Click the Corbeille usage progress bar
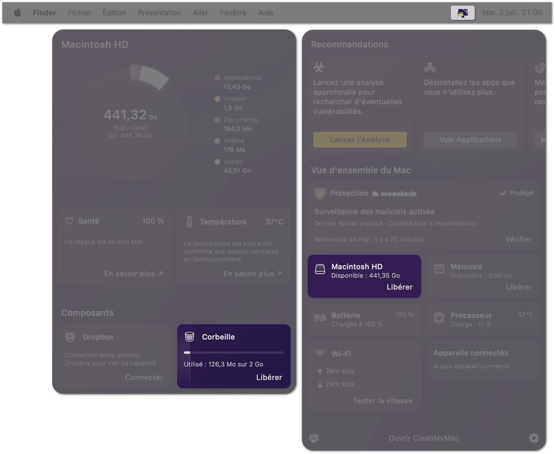The height and width of the screenshot is (454, 555). 234,353
